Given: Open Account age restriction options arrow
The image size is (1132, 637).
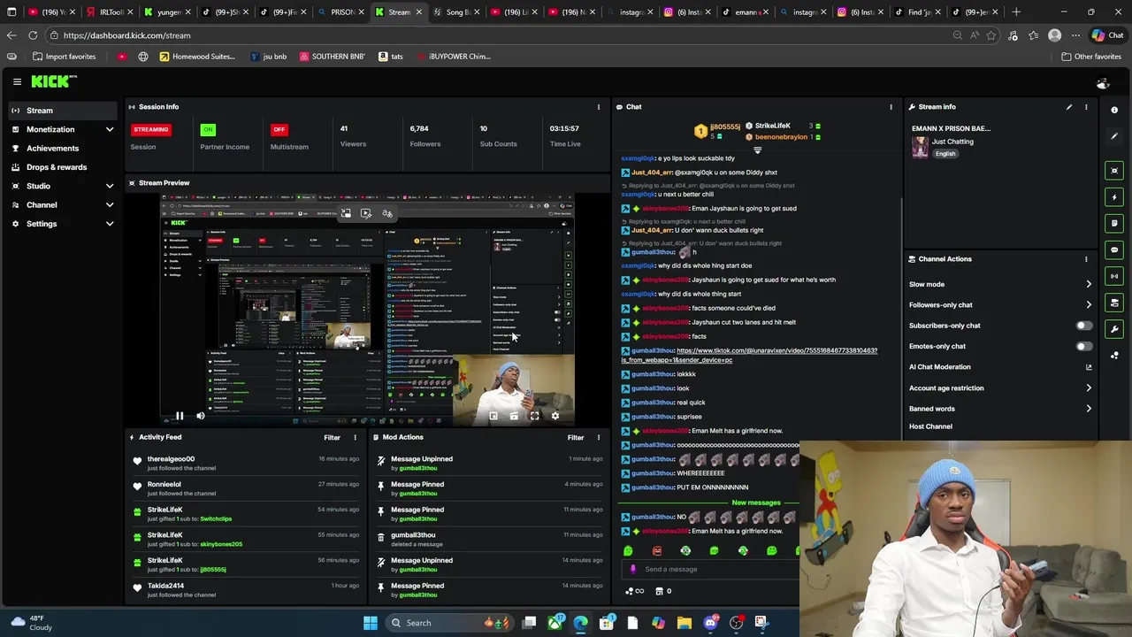Looking at the screenshot, I should (x=1089, y=388).
